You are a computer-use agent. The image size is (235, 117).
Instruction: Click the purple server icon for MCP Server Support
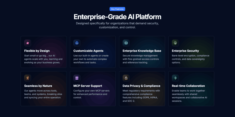click(77, 78)
